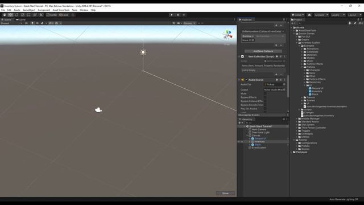Viewport: 364px width, 205px height.
Task: Click the AudioClip Pickup object field
Action: point(275,84)
